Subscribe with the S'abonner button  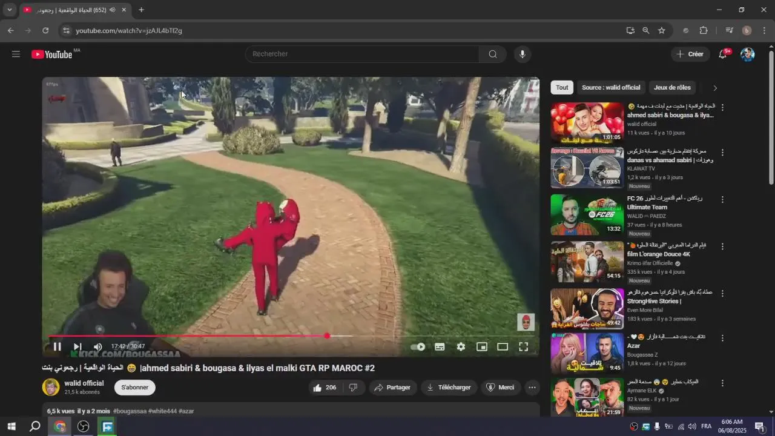135,388
